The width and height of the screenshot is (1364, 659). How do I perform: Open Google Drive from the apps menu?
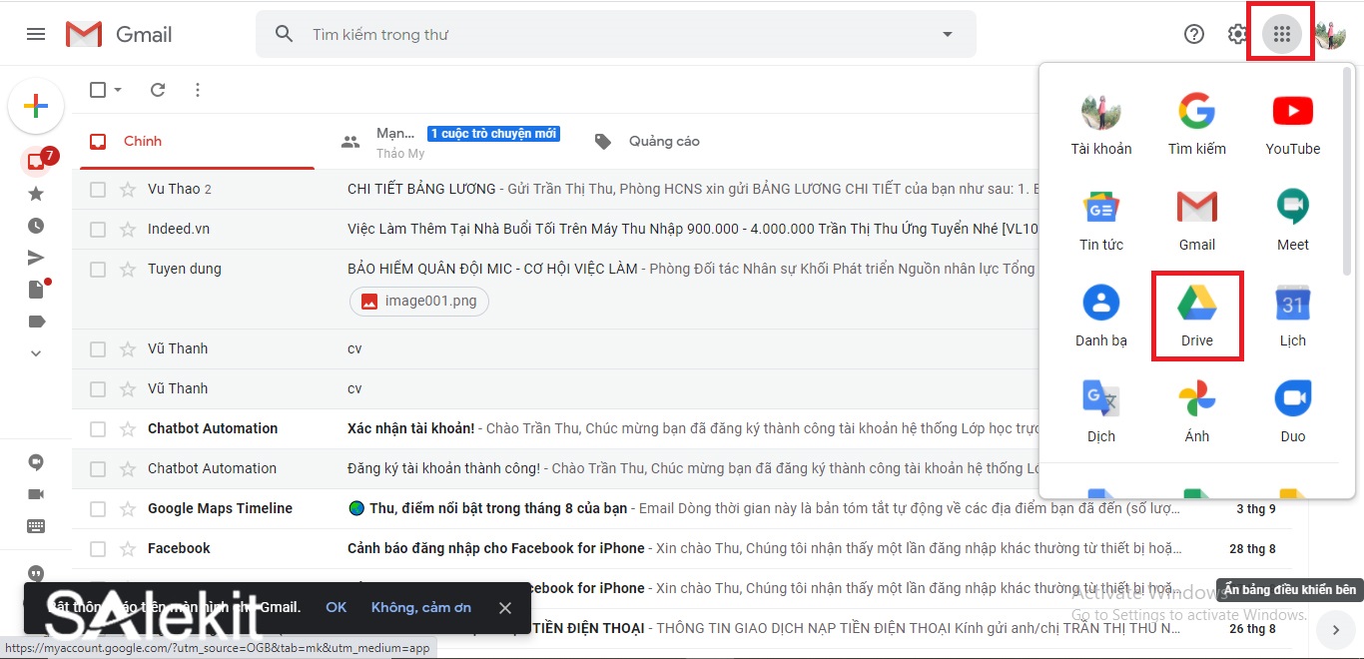point(1196,315)
